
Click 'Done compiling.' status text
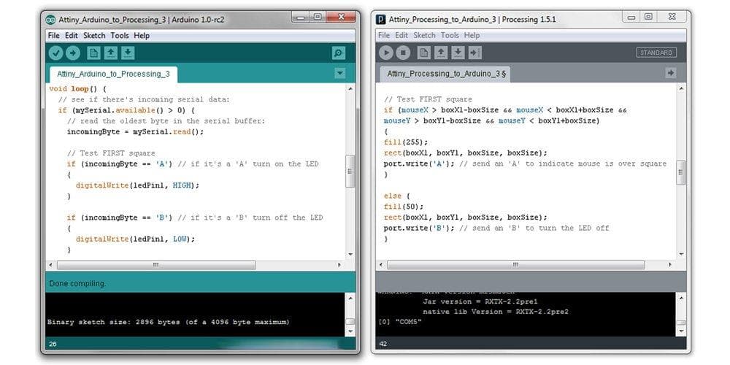pos(78,283)
